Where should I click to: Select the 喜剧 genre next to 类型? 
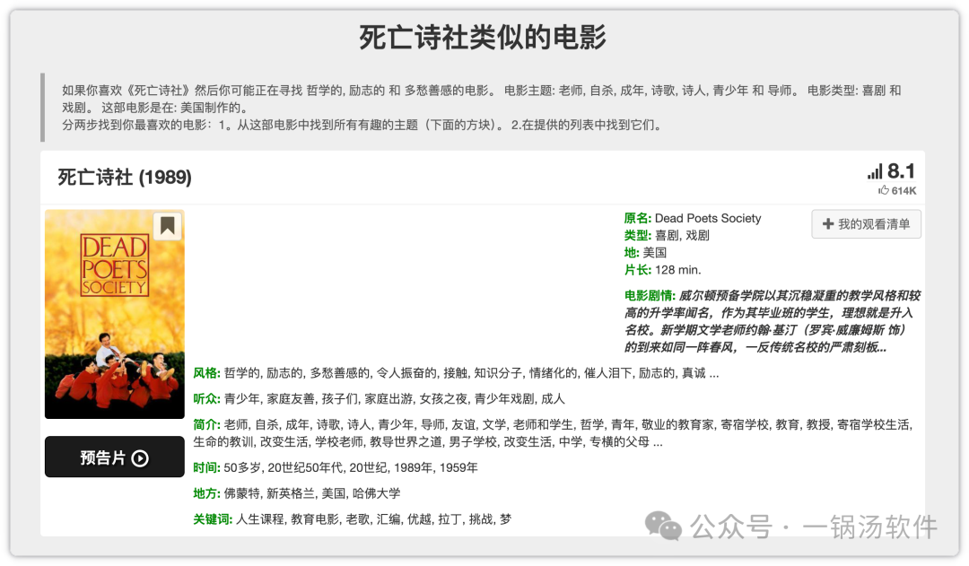pyautogui.click(x=667, y=235)
